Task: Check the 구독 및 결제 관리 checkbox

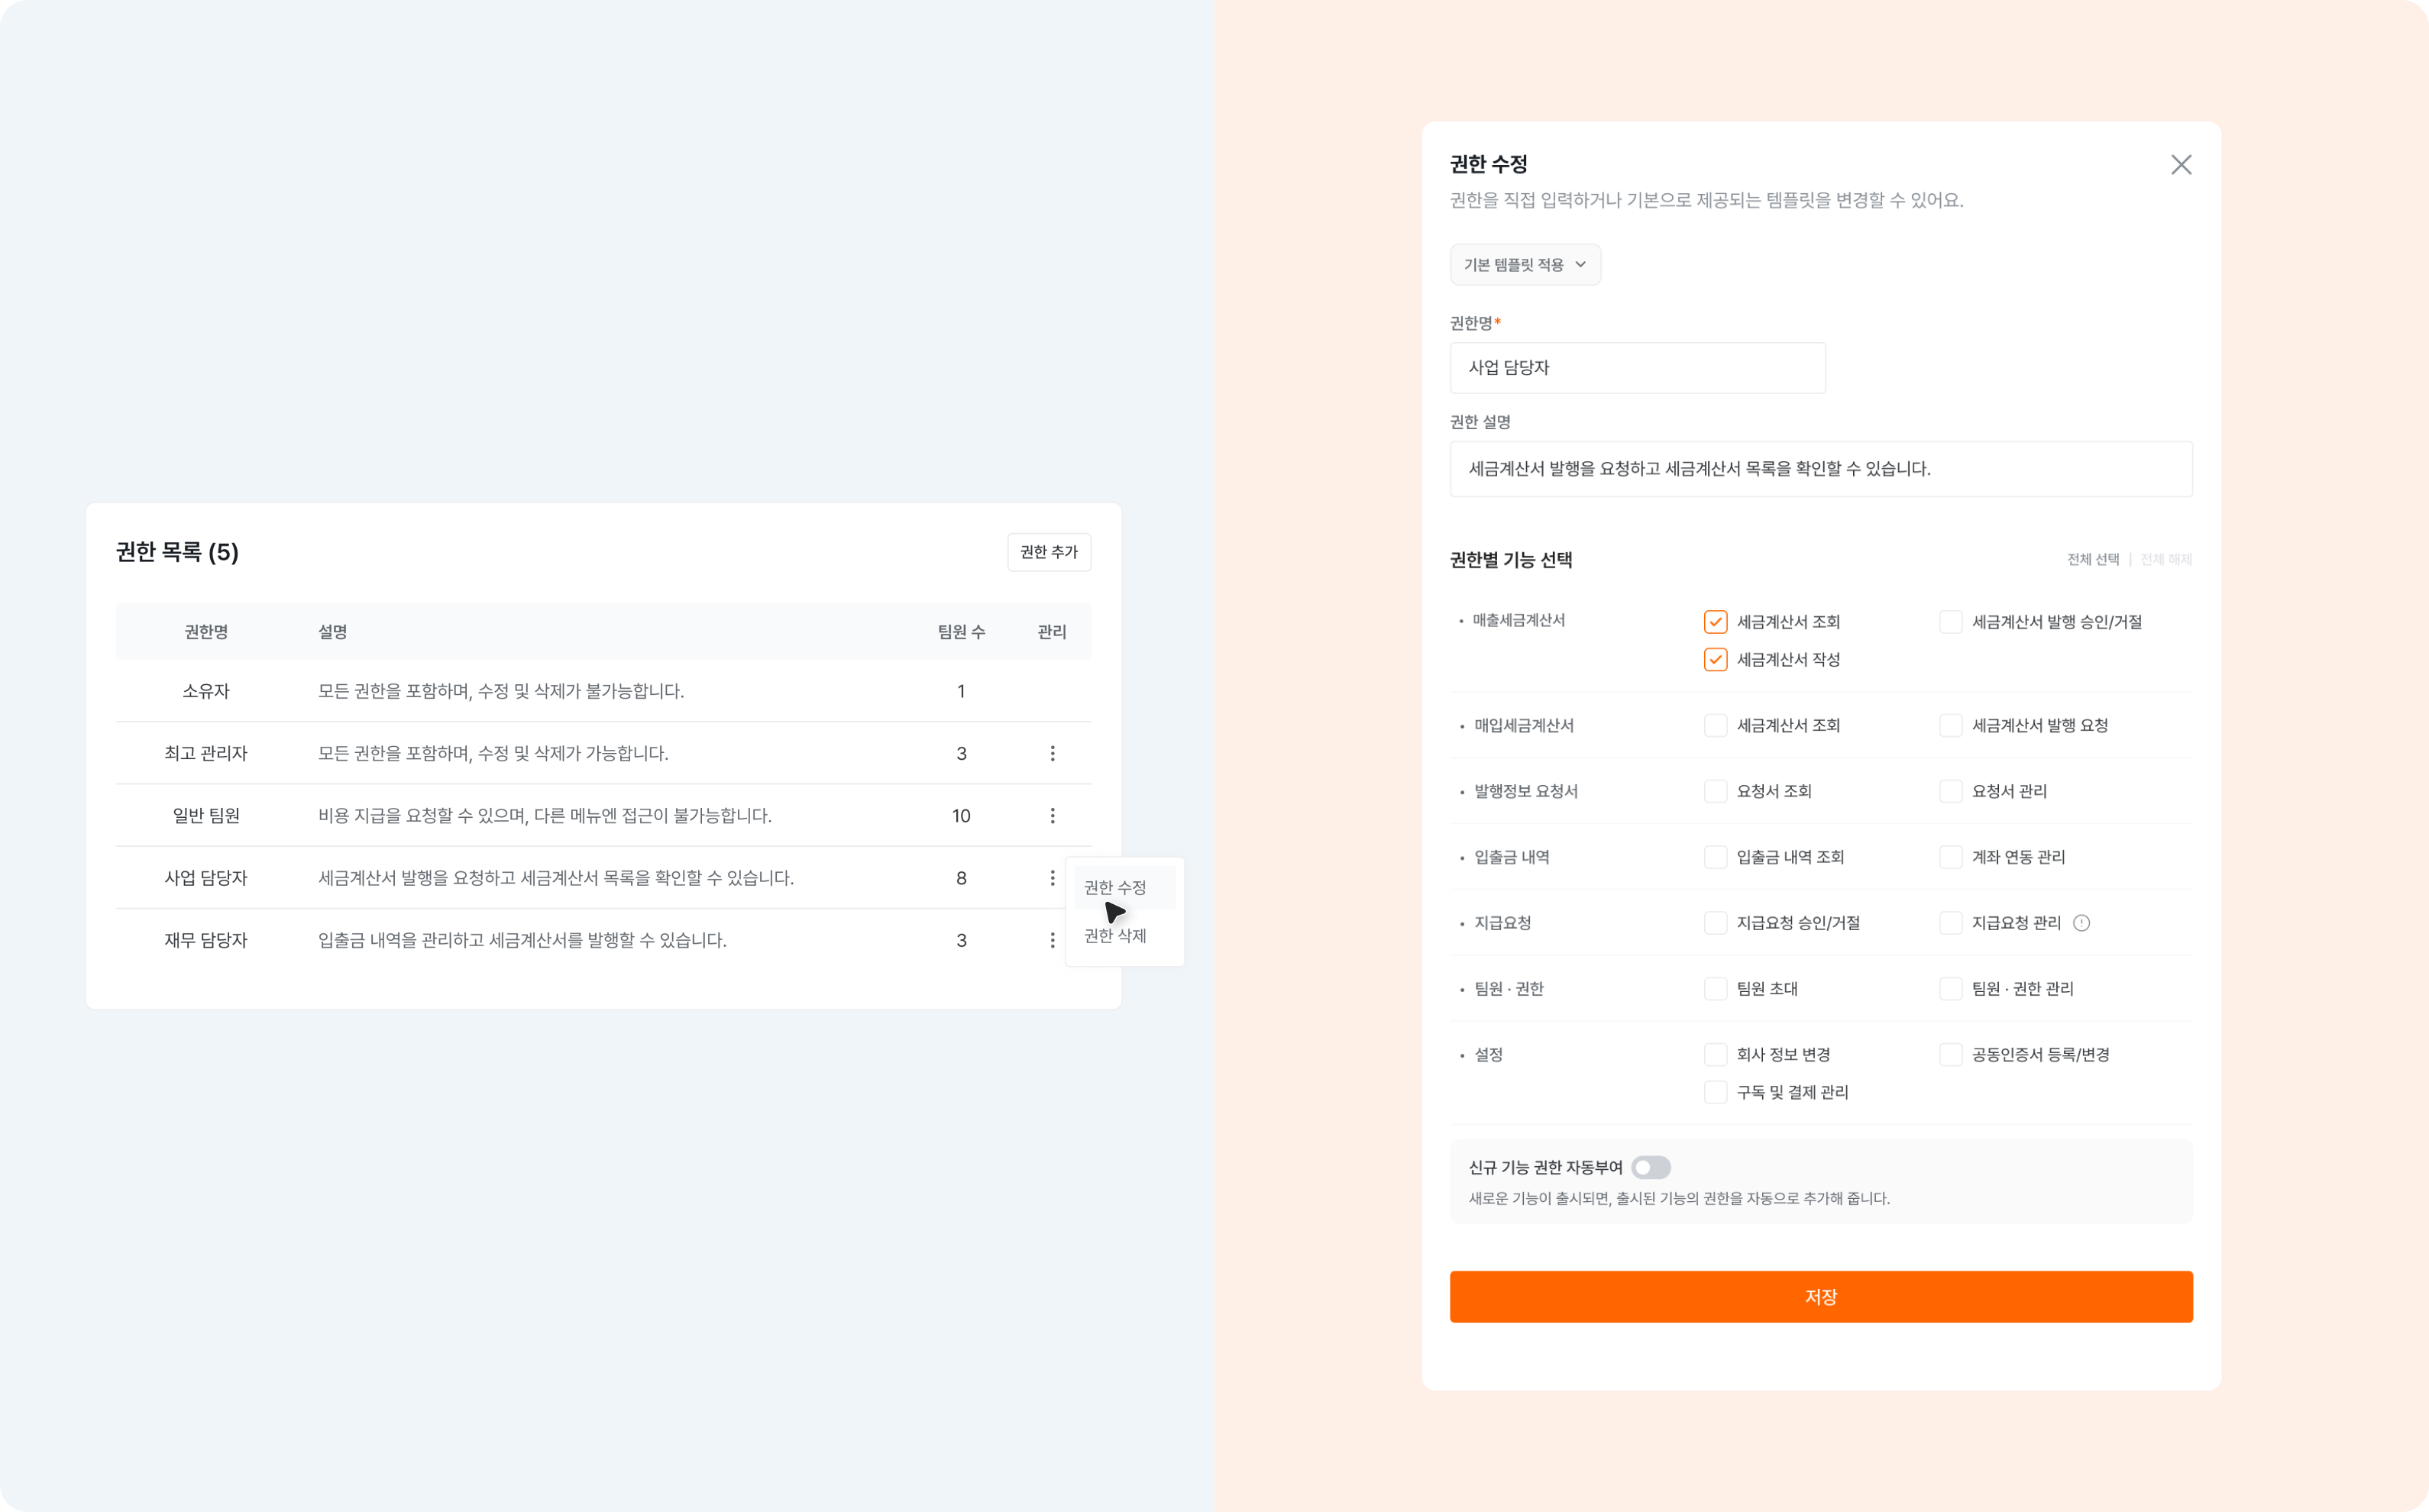Action: 1715,1092
